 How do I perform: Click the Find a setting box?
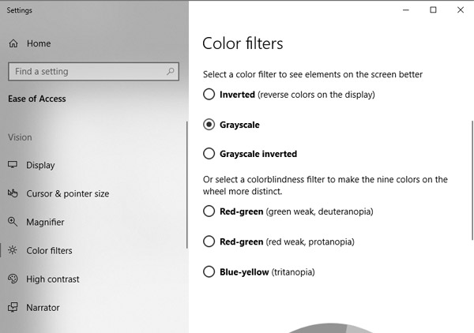(x=87, y=71)
